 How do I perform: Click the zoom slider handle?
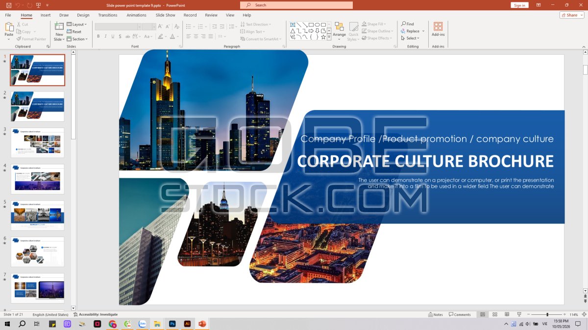(547, 314)
